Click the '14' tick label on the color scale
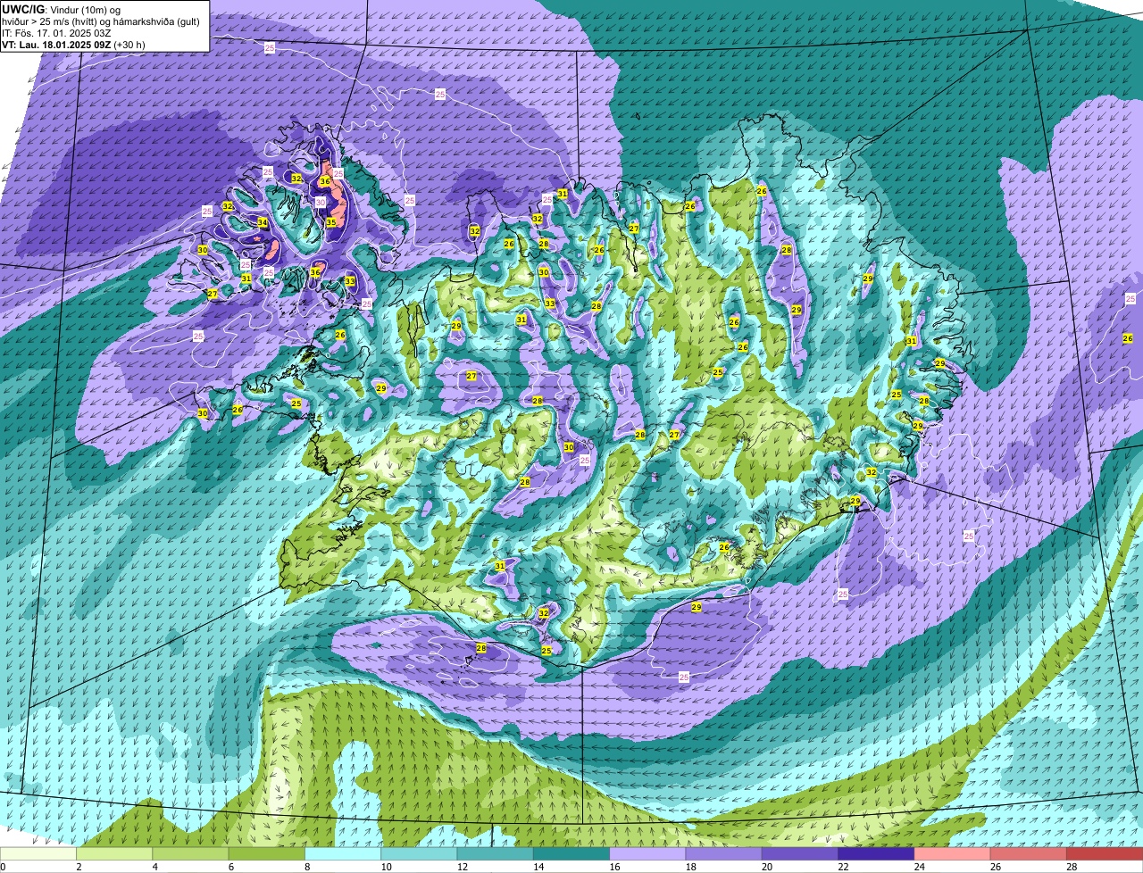Screen dimensions: 1143x873 click(x=538, y=867)
